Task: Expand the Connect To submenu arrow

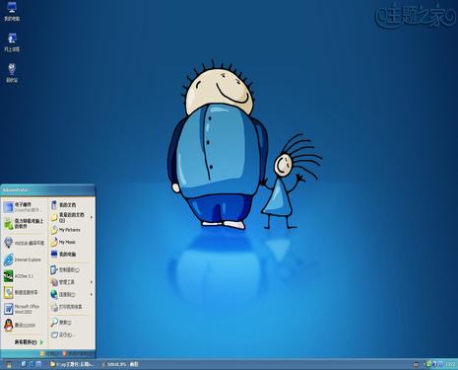Action: click(x=92, y=294)
